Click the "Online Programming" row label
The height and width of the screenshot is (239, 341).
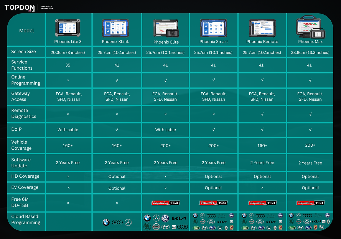click(26, 80)
